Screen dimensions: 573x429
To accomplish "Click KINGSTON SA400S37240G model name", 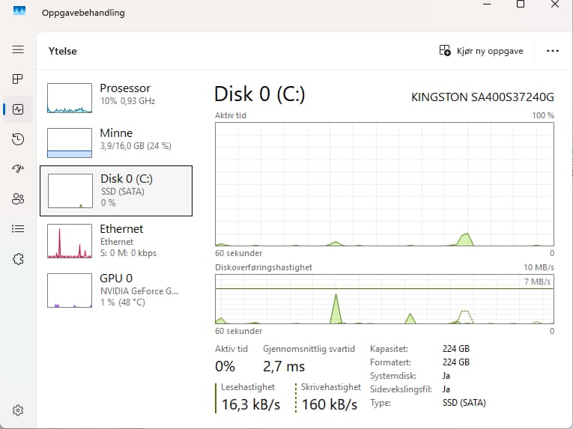I will tap(482, 97).
